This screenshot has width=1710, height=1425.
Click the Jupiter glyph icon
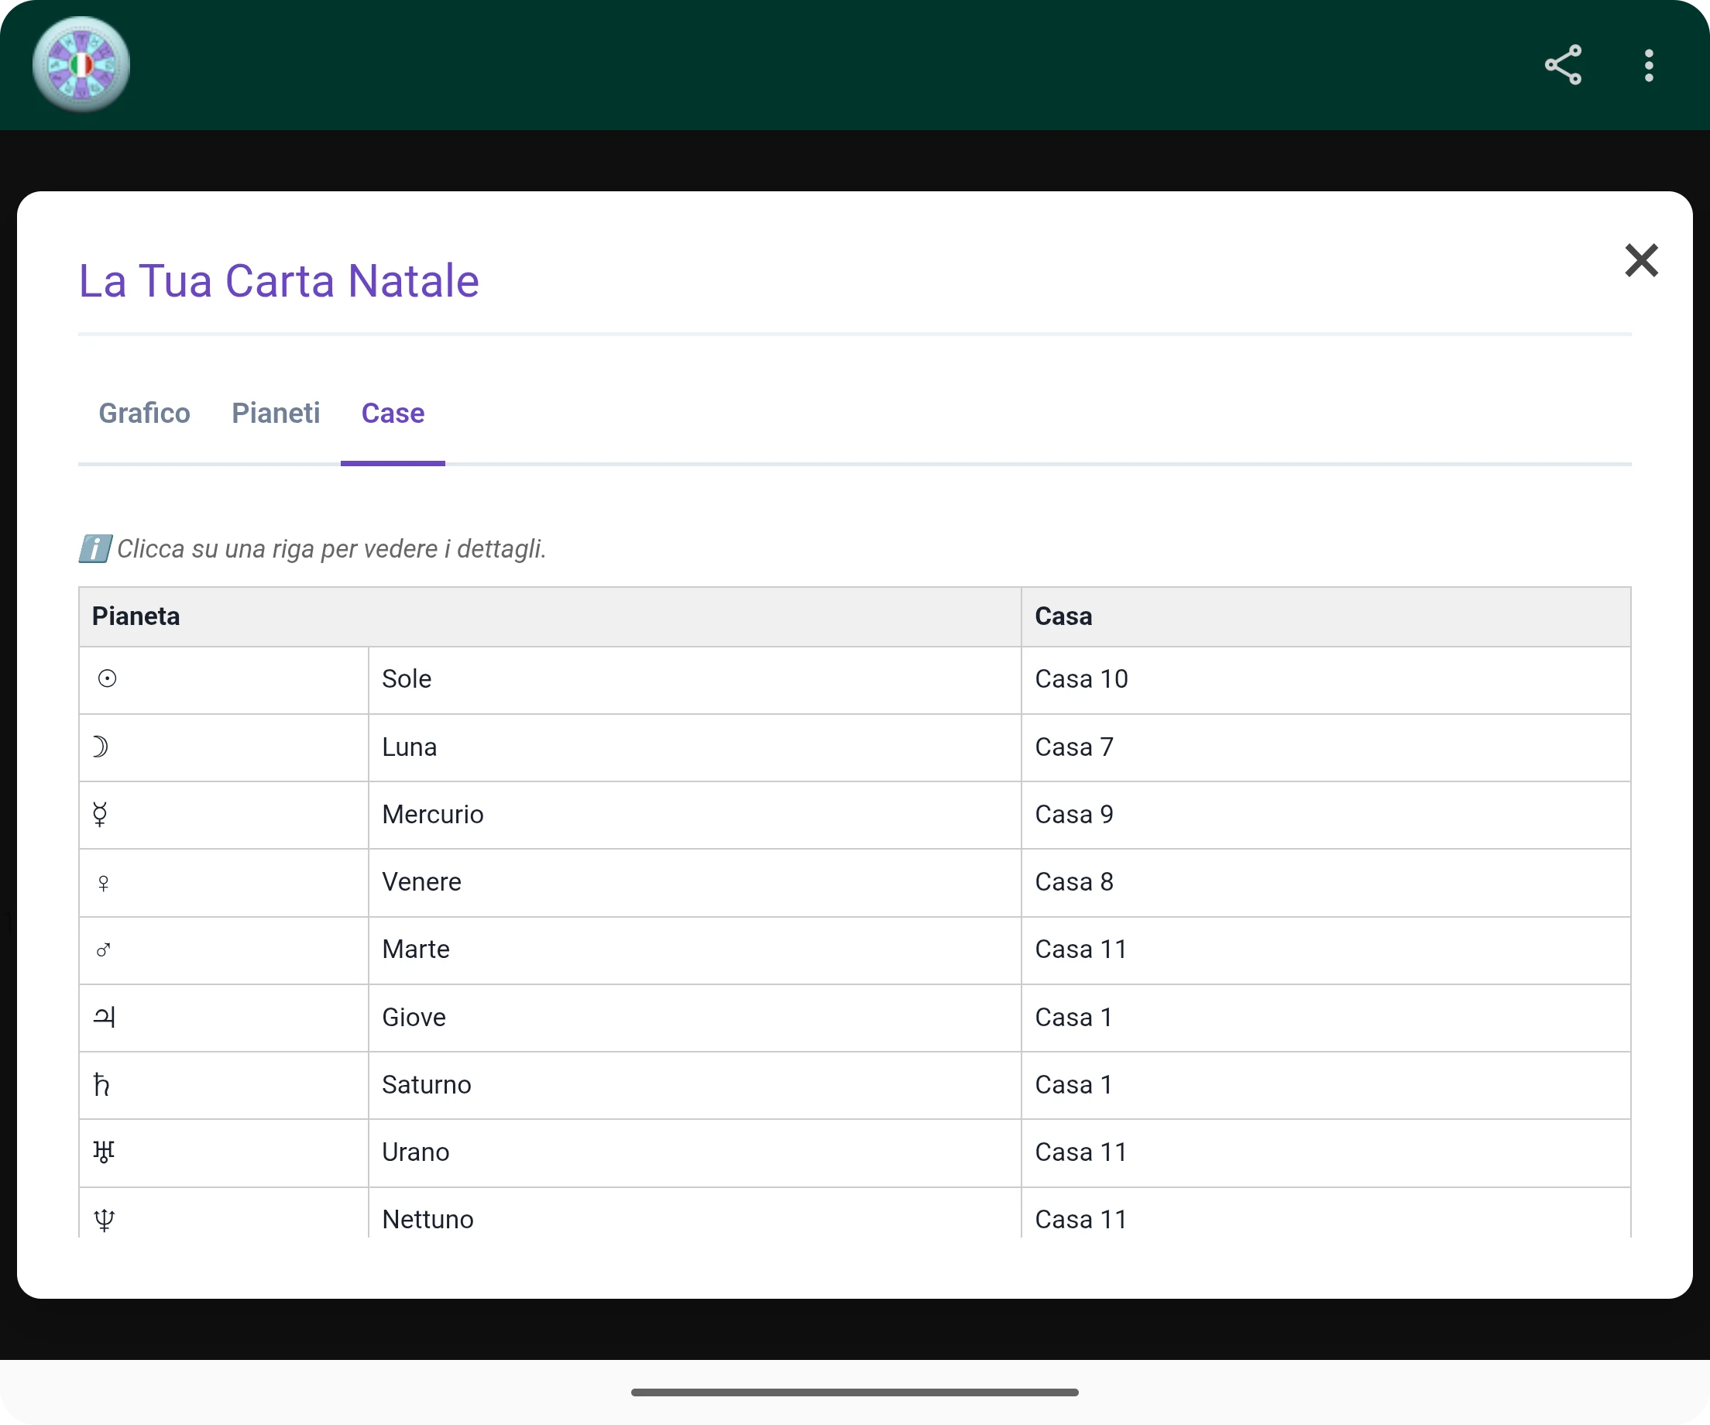(105, 1017)
